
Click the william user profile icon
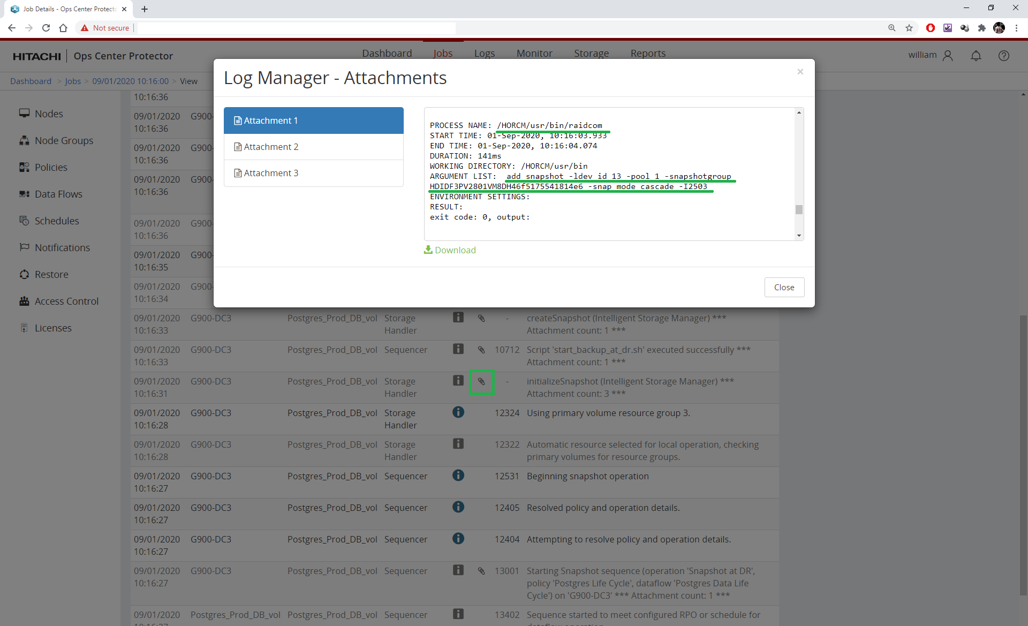948,56
